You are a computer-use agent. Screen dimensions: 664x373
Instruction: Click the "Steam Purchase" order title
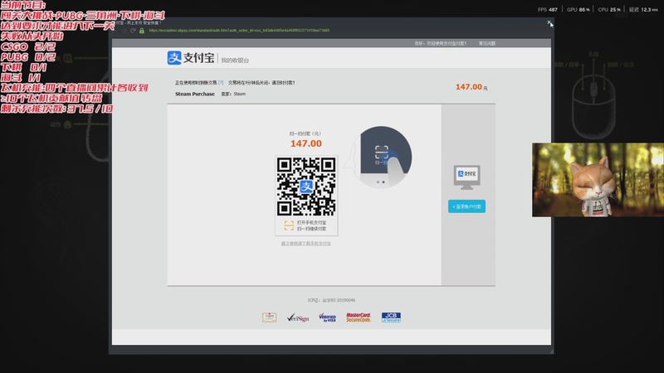tap(195, 94)
